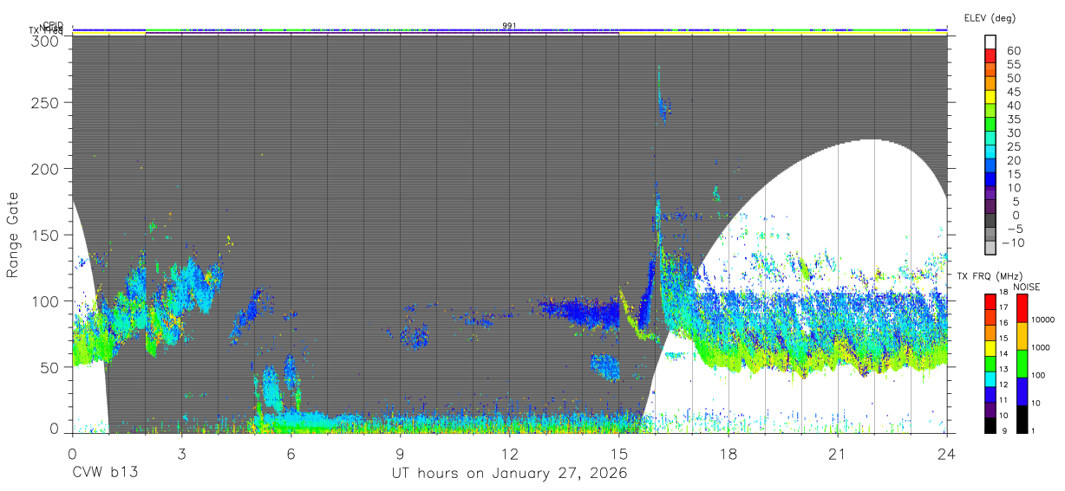This screenshot has width=1065, height=491.
Task: Click the '24' tick on UT hours axis
Action: tap(946, 453)
